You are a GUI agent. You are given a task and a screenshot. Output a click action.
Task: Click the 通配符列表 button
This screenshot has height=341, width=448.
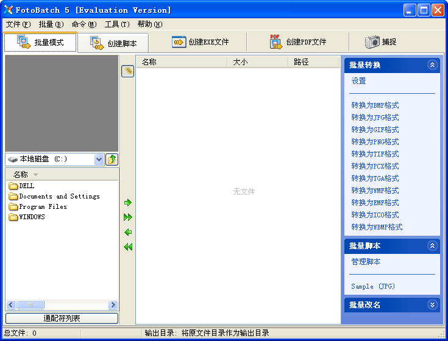[62, 318]
